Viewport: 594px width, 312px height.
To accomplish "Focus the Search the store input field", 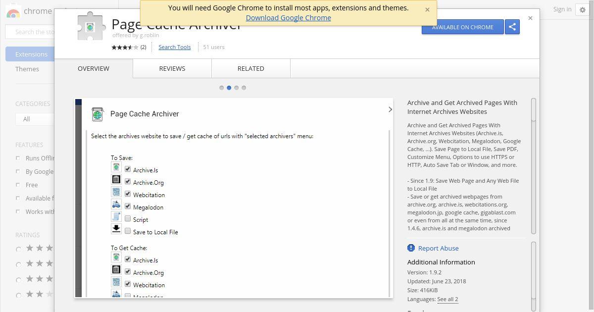I will pos(30,32).
